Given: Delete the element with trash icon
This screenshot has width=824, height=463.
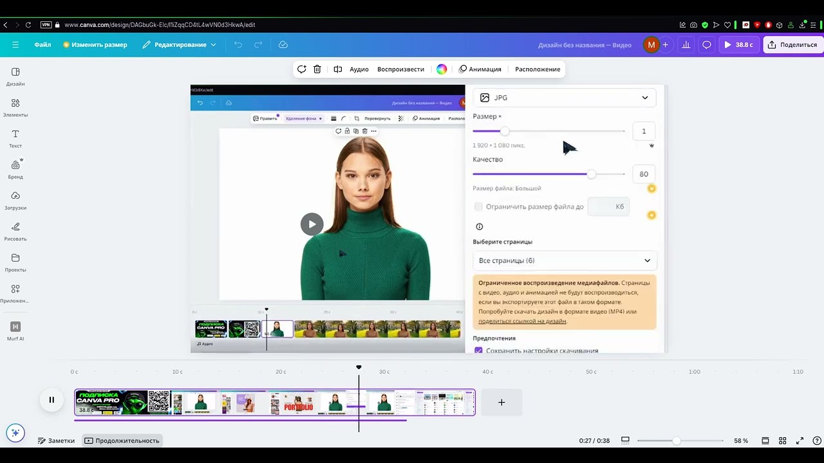Looking at the screenshot, I should 317,69.
